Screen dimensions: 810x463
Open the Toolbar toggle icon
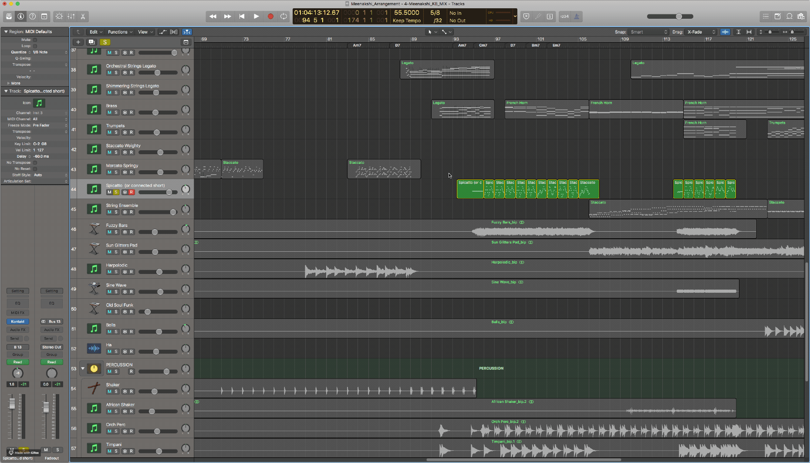[x=44, y=17]
